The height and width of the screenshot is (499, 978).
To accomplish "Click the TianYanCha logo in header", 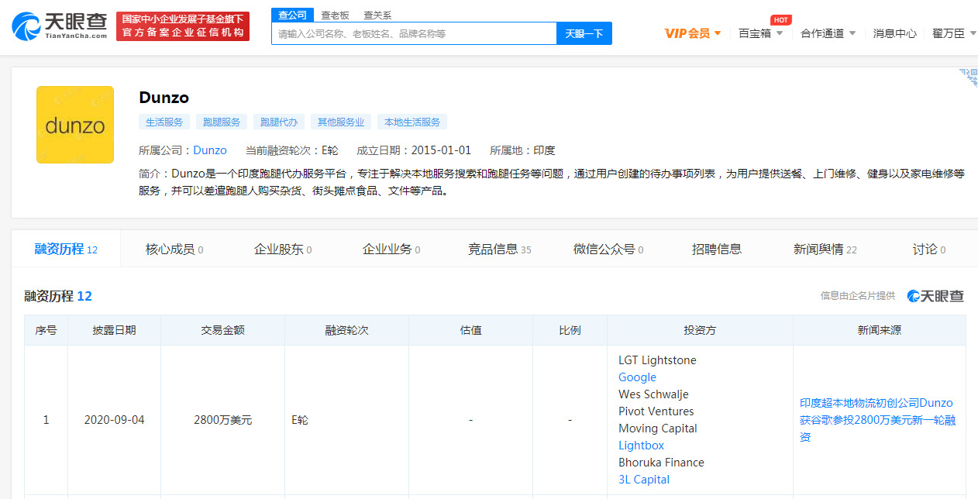I will point(60,26).
